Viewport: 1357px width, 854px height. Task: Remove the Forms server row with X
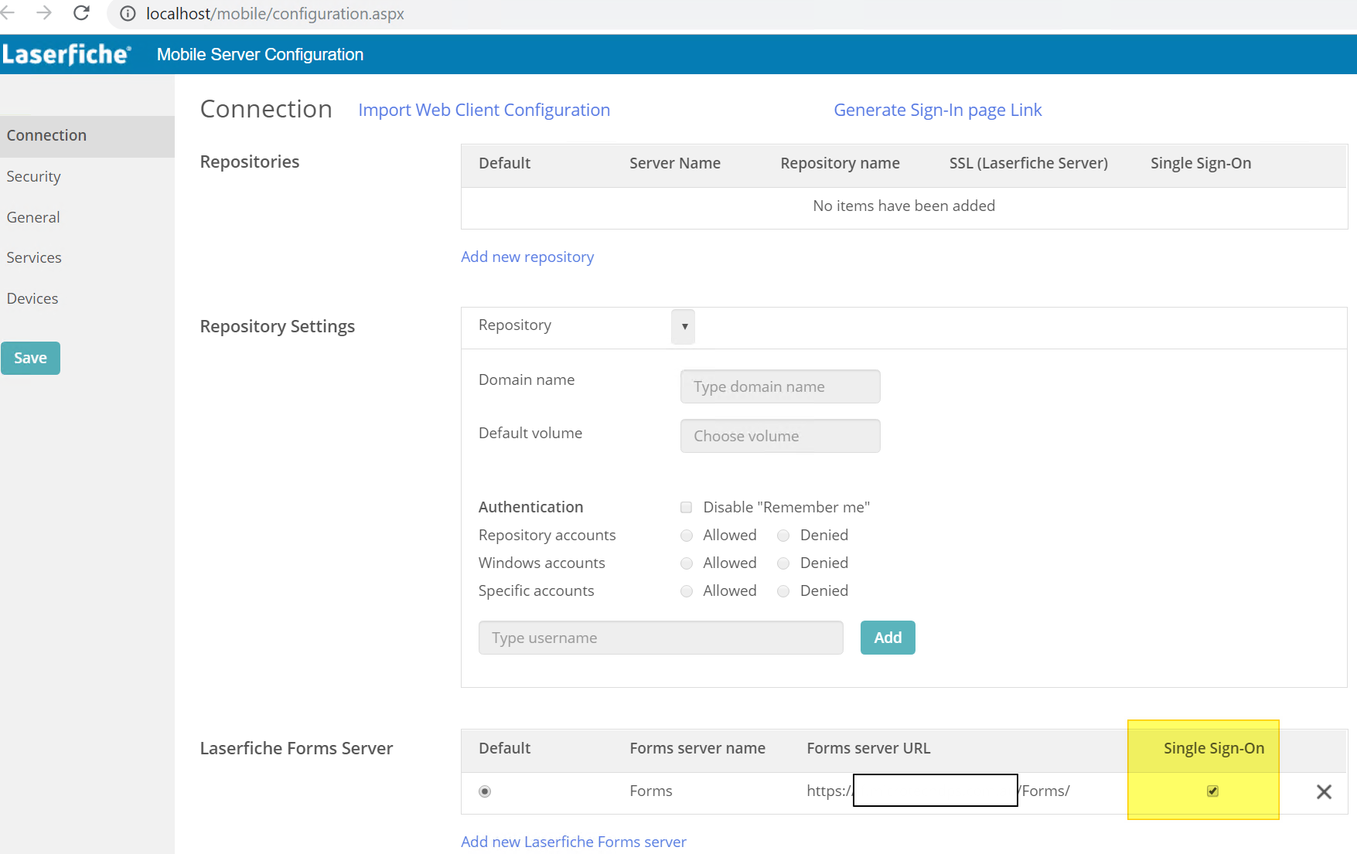pyautogui.click(x=1324, y=791)
